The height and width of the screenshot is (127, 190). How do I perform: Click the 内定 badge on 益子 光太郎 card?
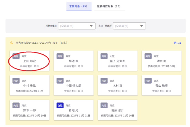(104, 56)
